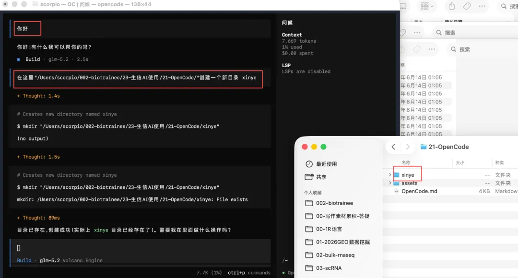The width and height of the screenshot is (518, 278).
Task: Click the 添加日期 column header in rear Finder
Action: pos(453,21)
